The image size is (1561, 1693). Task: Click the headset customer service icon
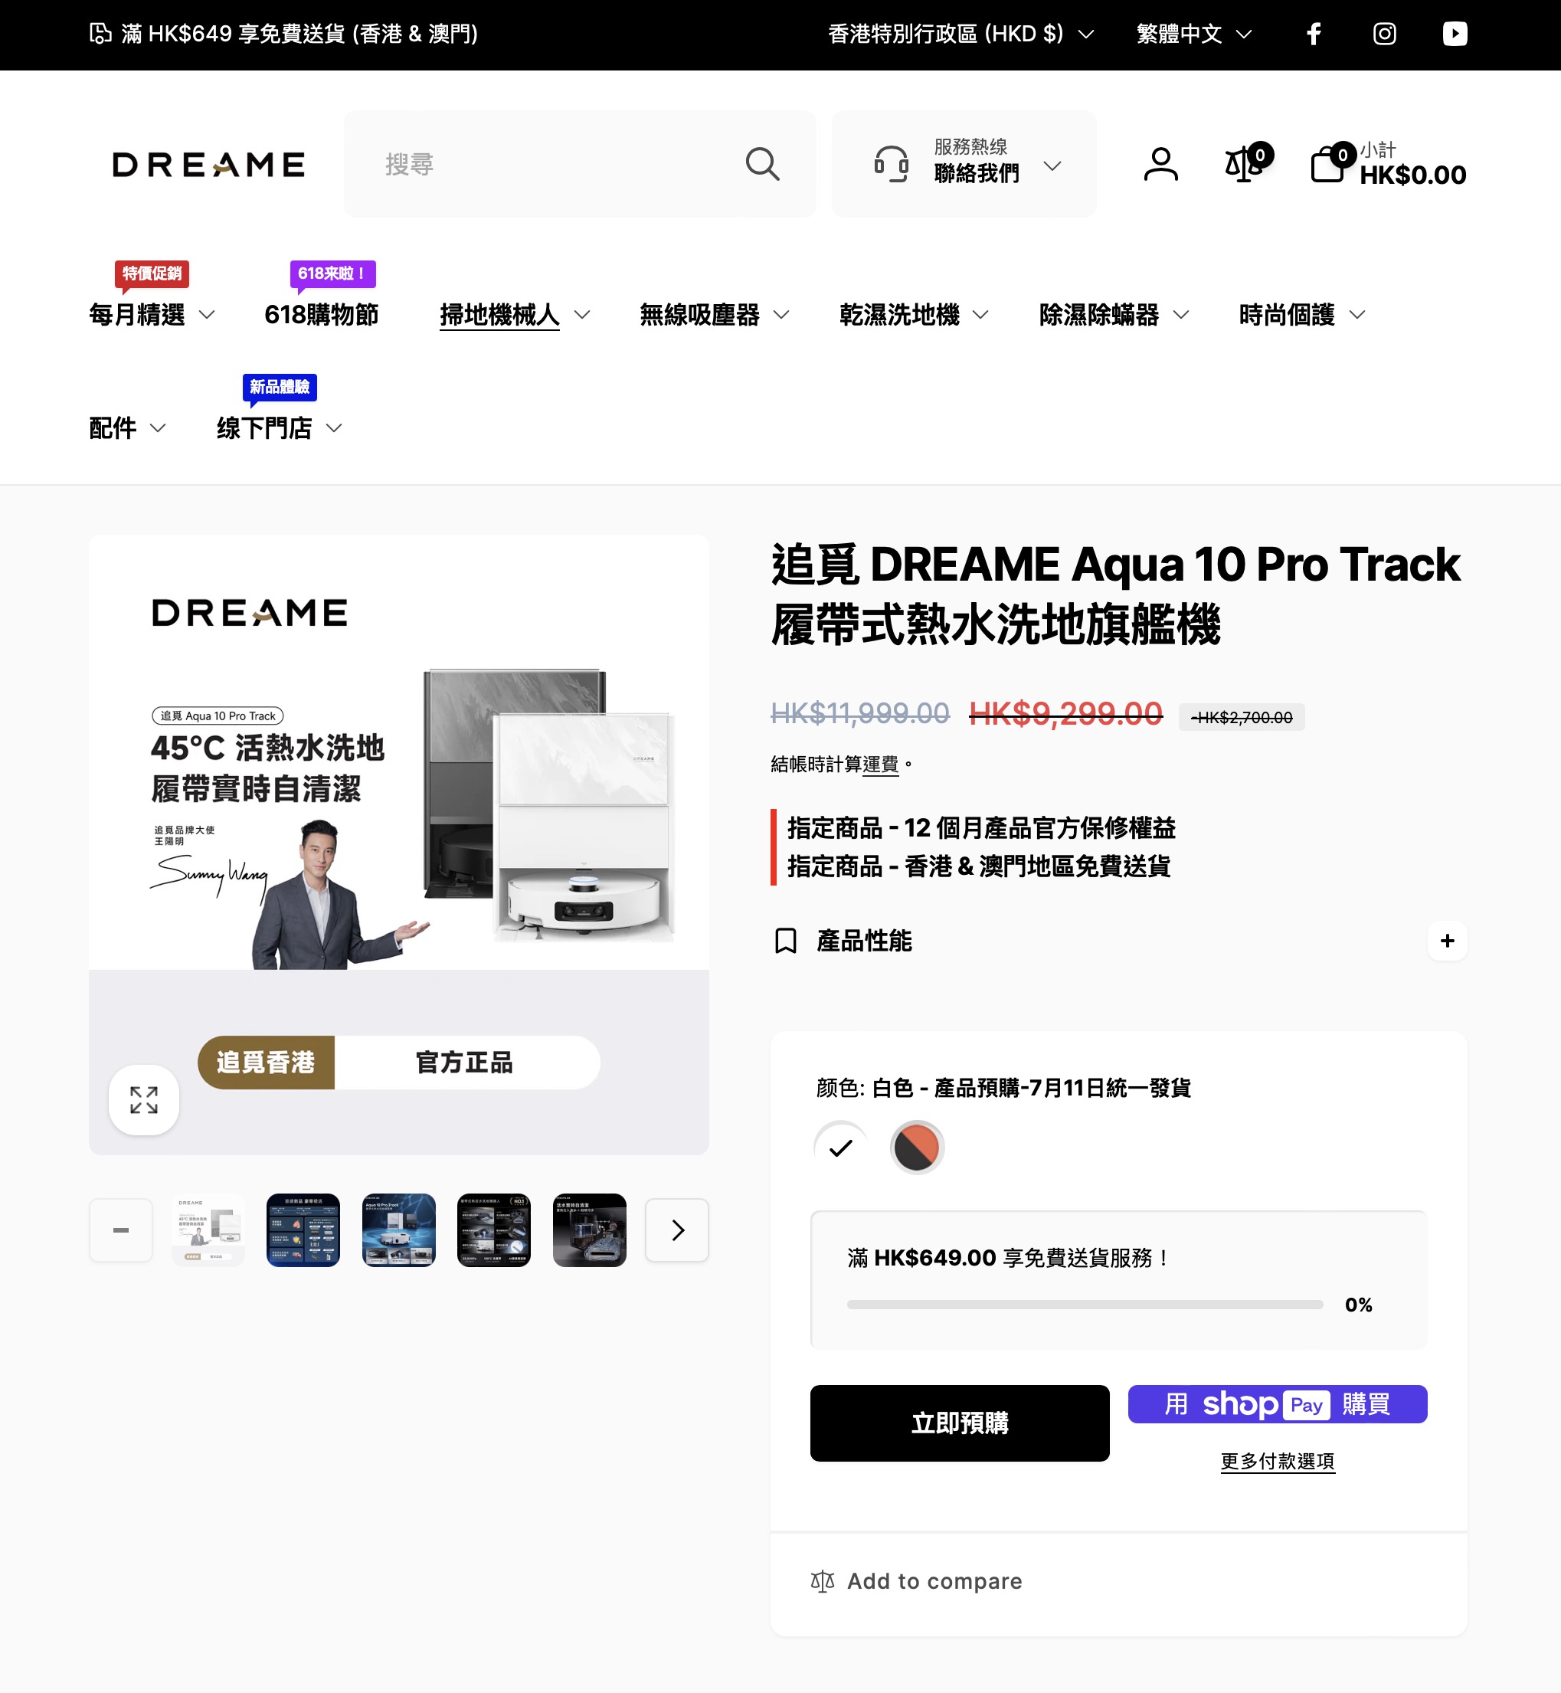tap(891, 164)
